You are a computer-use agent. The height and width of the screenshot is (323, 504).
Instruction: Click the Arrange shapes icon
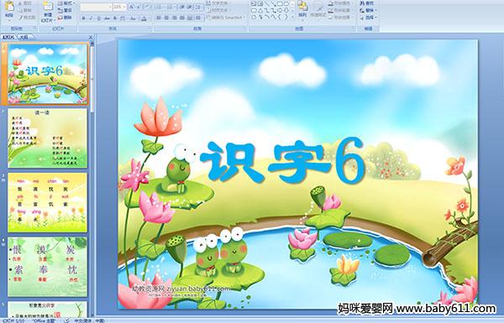(x=302, y=9)
